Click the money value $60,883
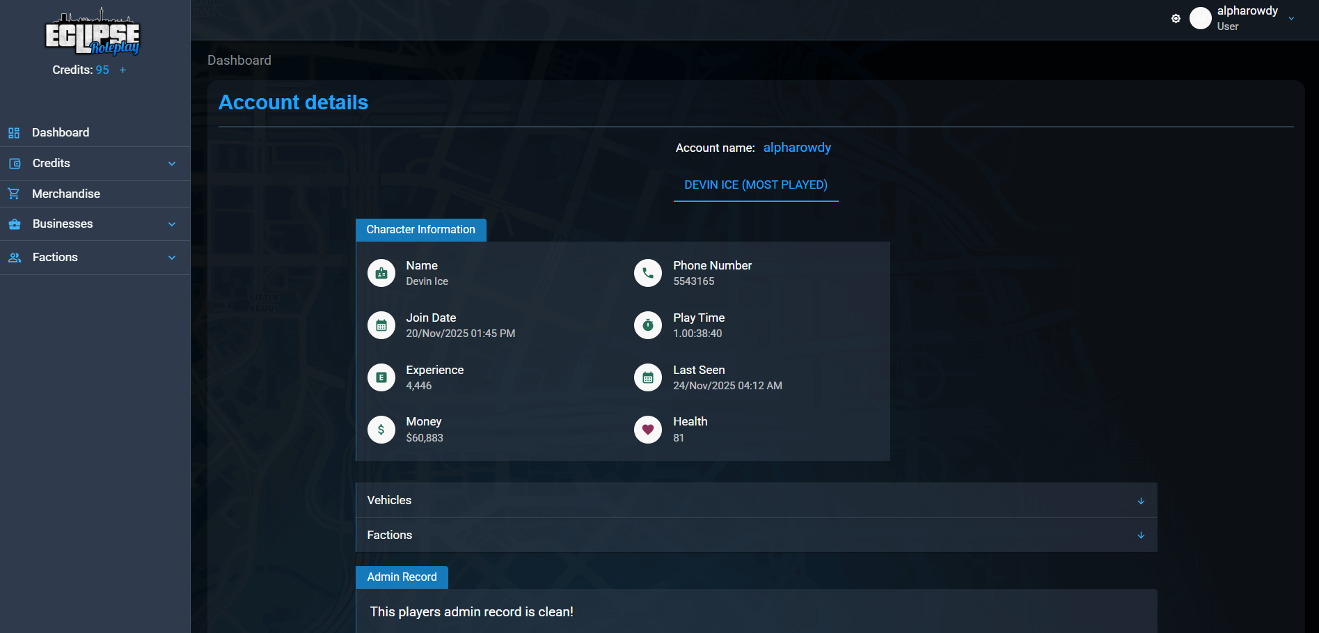Viewport: 1319px width, 633px height. [x=425, y=438]
